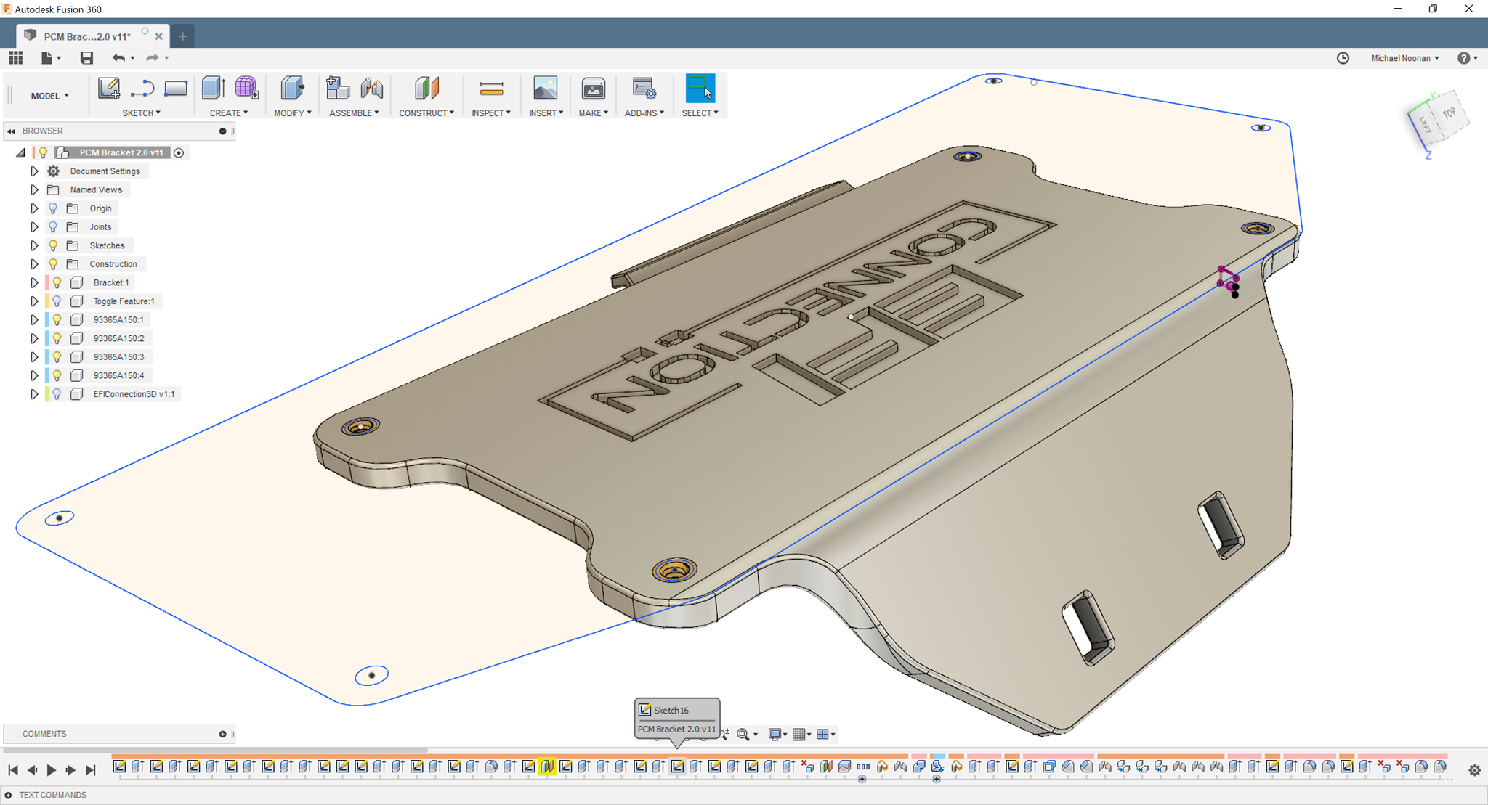The height and width of the screenshot is (805, 1488).
Task: Show the Toggle Feature:1 component bulb
Action: [x=57, y=301]
